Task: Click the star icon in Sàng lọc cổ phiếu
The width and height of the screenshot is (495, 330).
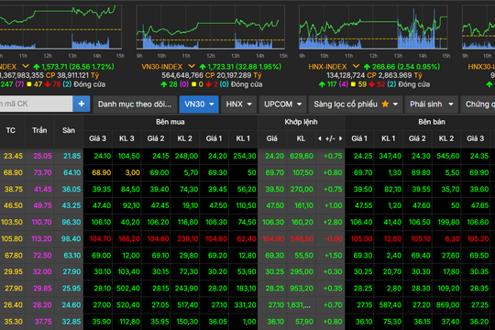Action: [x=385, y=104]
